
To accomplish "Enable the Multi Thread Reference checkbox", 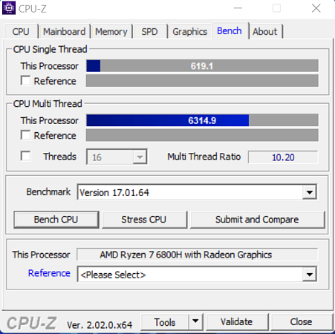I will [x=25, y=135].
